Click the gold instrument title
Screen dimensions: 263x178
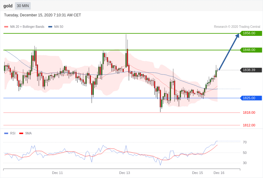[8, 6]
